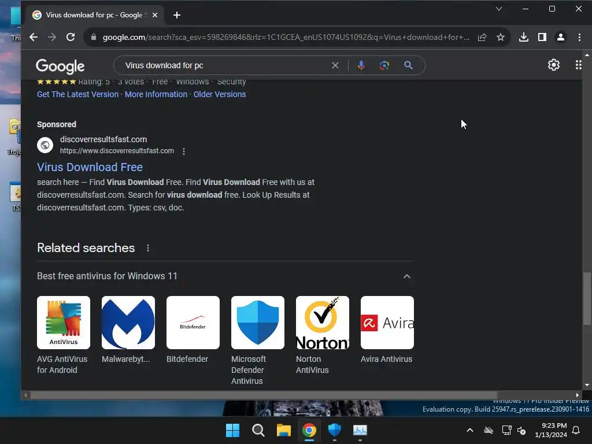Viewport: 592px width, 444px height.
Task: Select AVG AntiVirus for Android card
Action: [x=64, y=335]
